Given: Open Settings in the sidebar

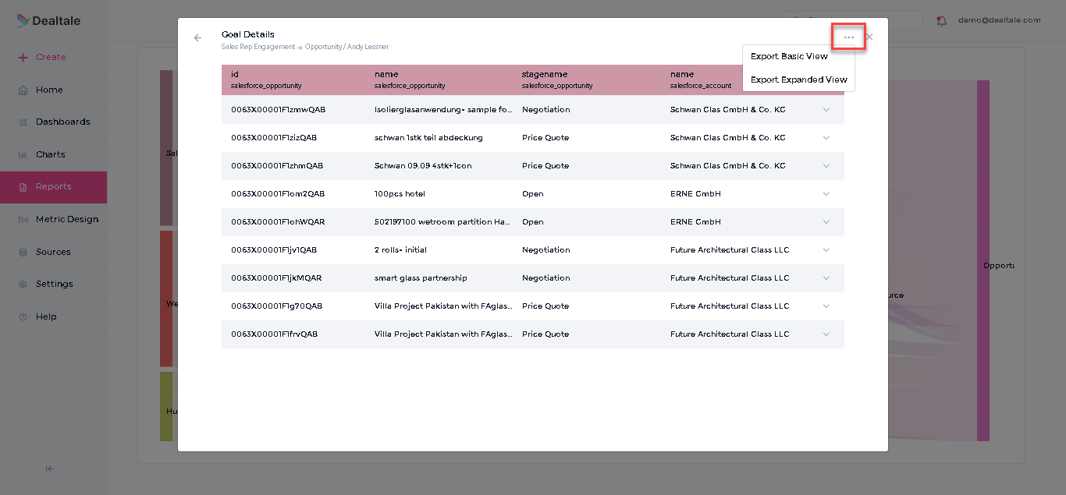Looking at the screenshot, I should point(53,284).
